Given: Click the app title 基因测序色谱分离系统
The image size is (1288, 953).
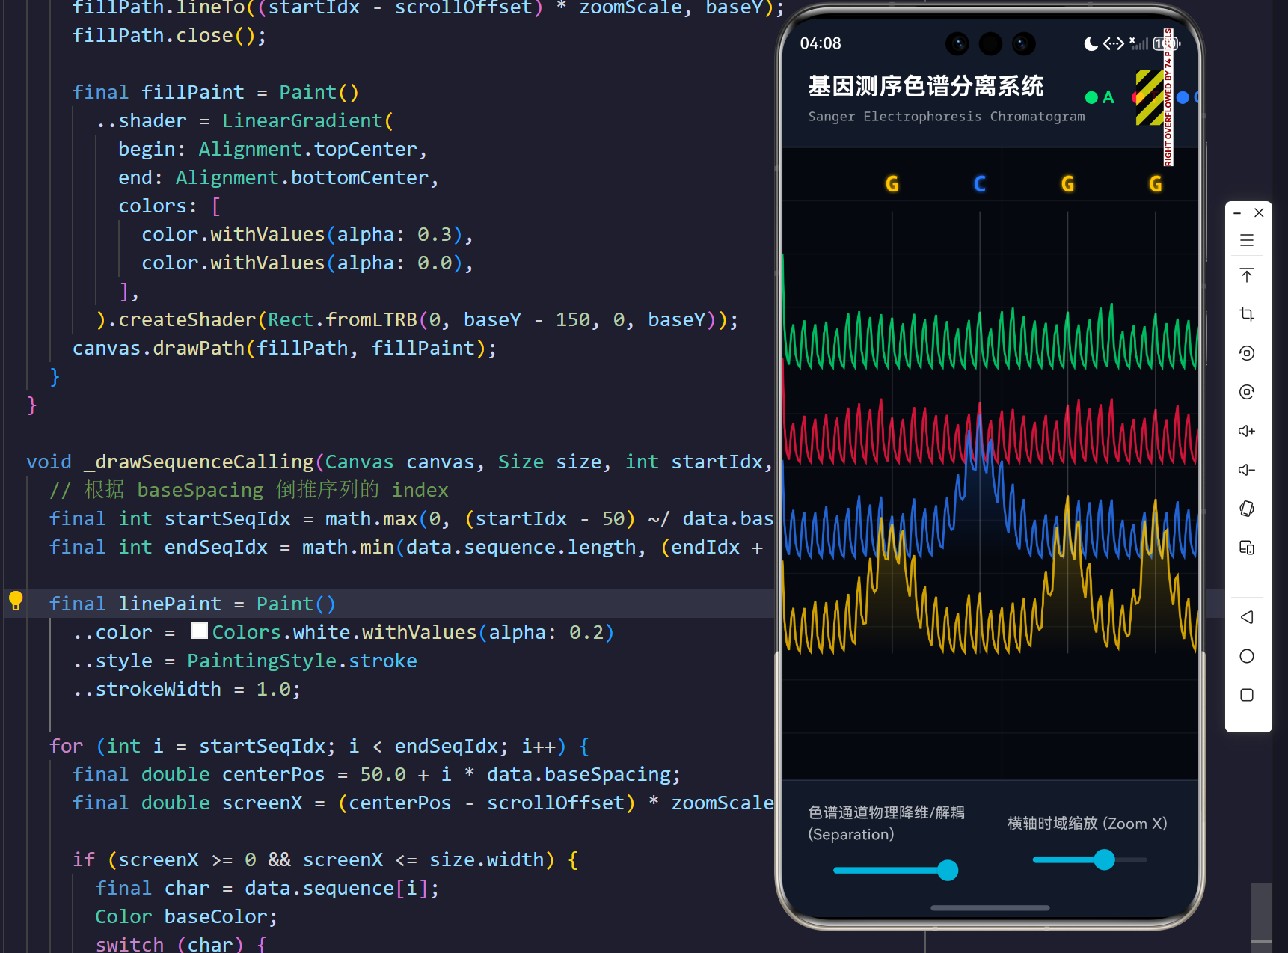Looking at the screenshot, I should (925, 86).
